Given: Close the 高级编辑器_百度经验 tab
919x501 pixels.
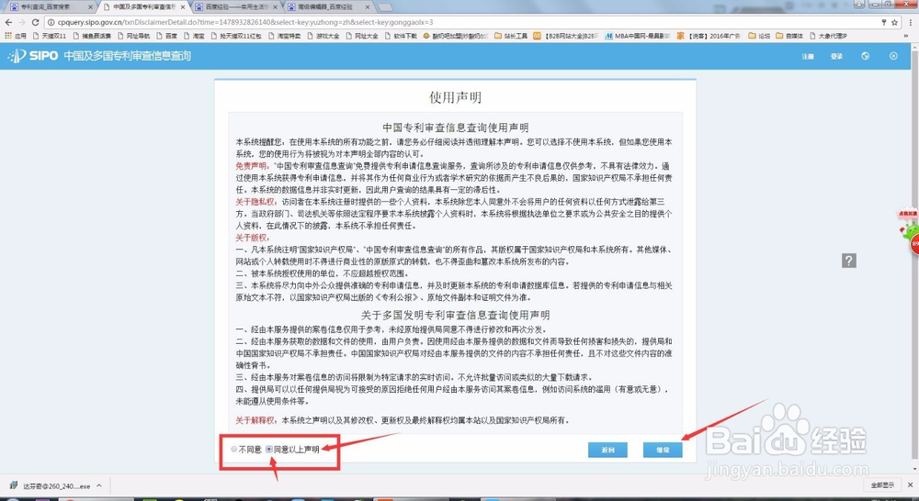Looking at the screenshot, I should 368,7.
